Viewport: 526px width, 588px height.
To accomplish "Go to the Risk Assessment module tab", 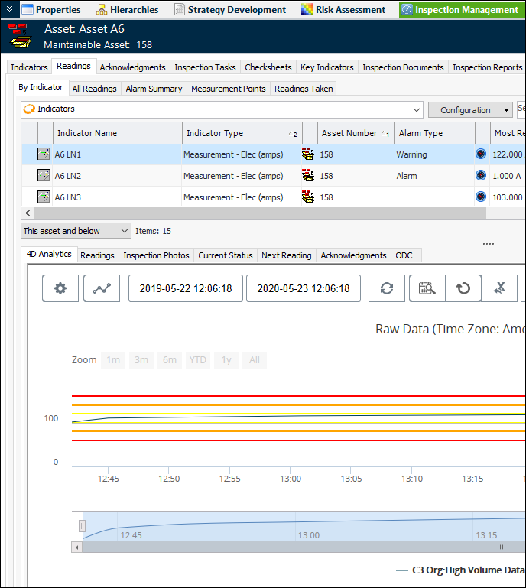I will tap(343, 10).
